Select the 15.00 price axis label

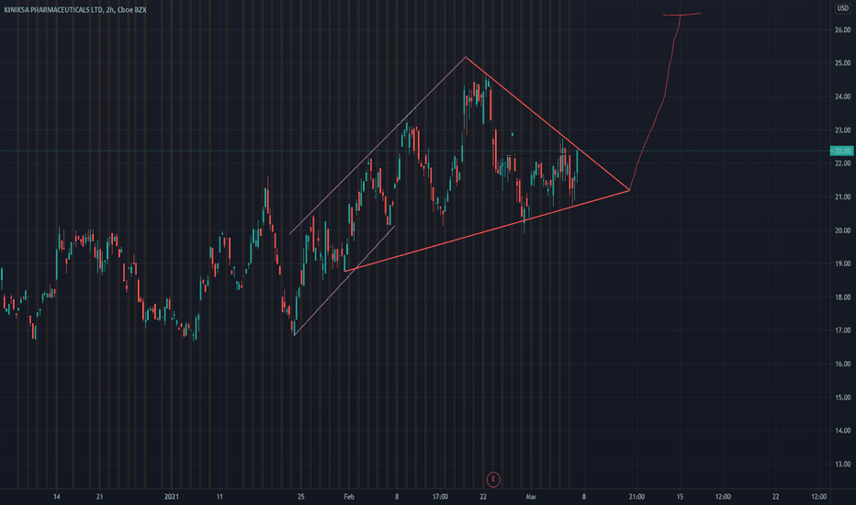pyautogui.click(x=842, y=398)
